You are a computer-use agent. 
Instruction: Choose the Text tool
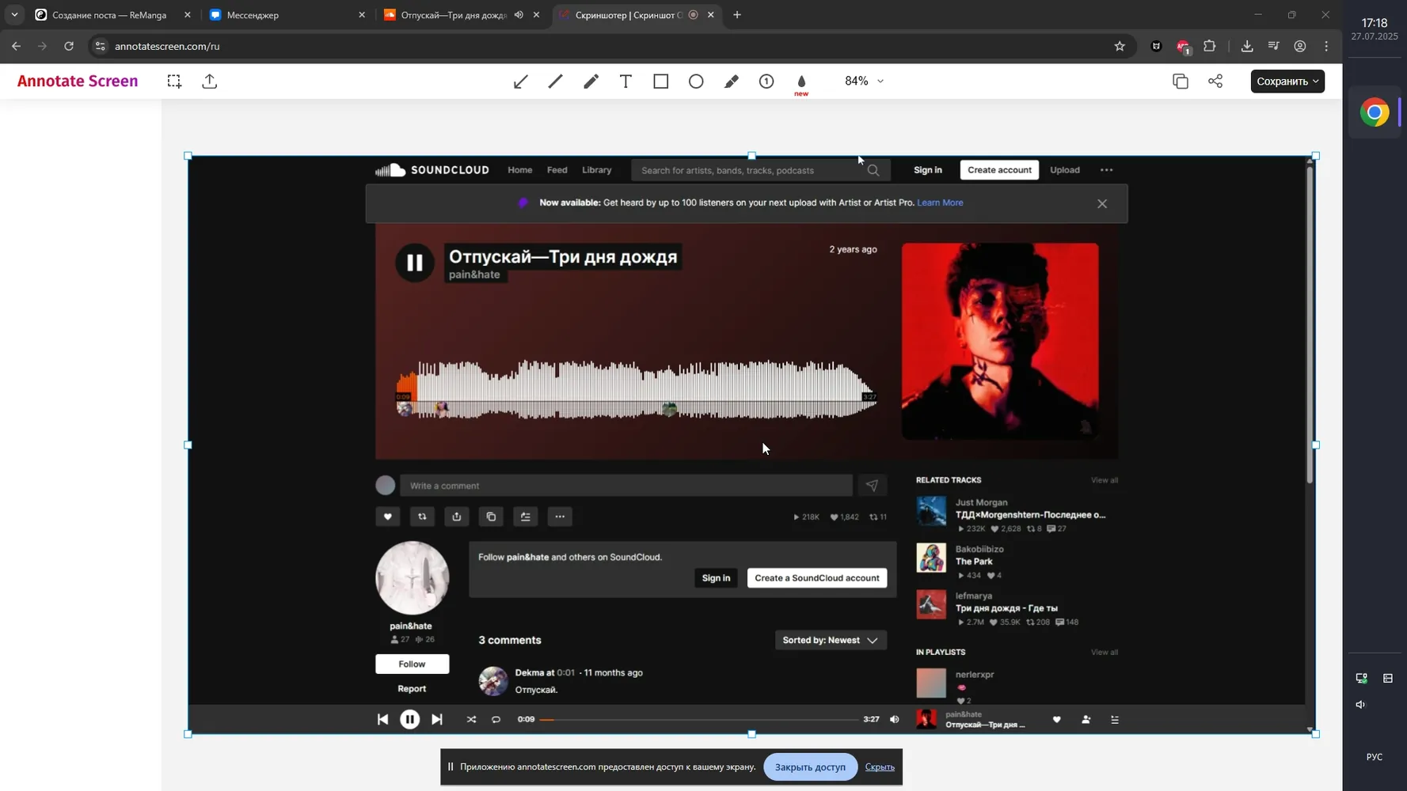pyautogui.click(x=626, y=81)
